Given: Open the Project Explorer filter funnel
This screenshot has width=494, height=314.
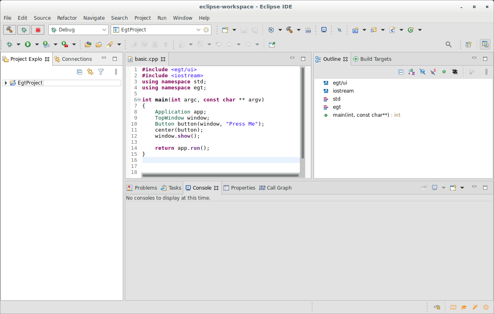Looking at the screenshot, I should (x=101, y=72).
